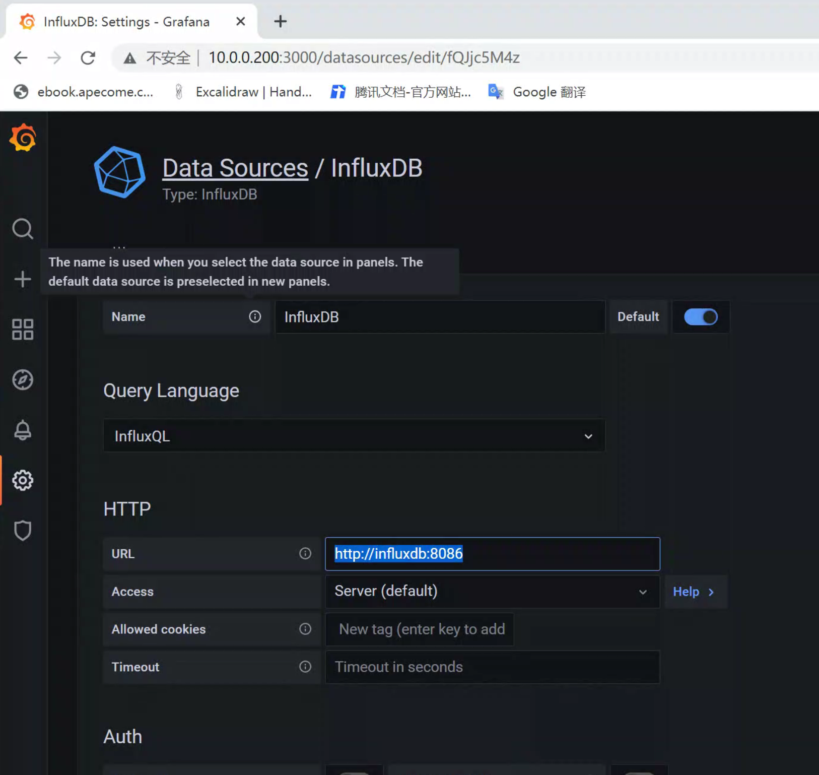This screenshot has height=775, width=819.
Task: Open a new browser tab
Action: 280,22
